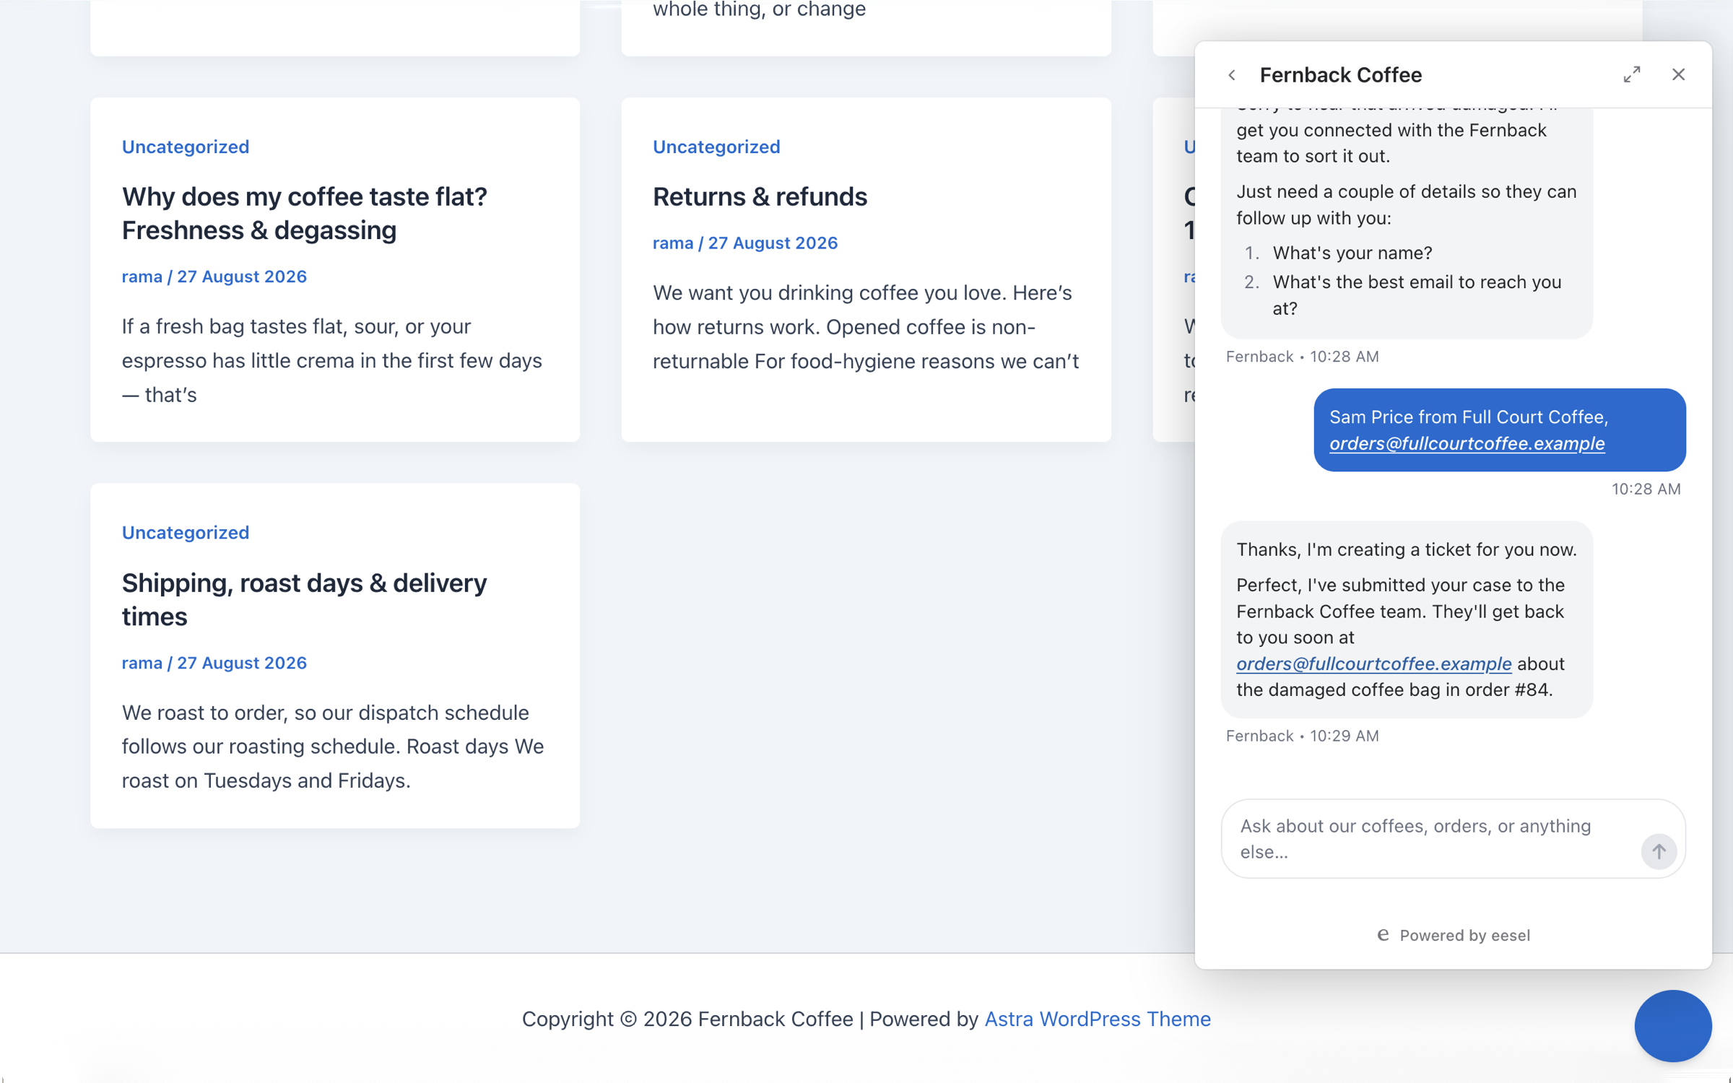Focus the chat message input field

(1431, 838)
